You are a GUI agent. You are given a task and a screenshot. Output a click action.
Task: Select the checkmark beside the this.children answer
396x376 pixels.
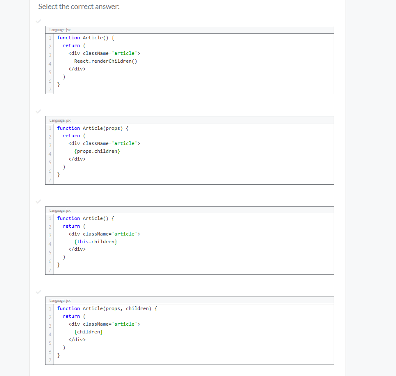(38, 202)
